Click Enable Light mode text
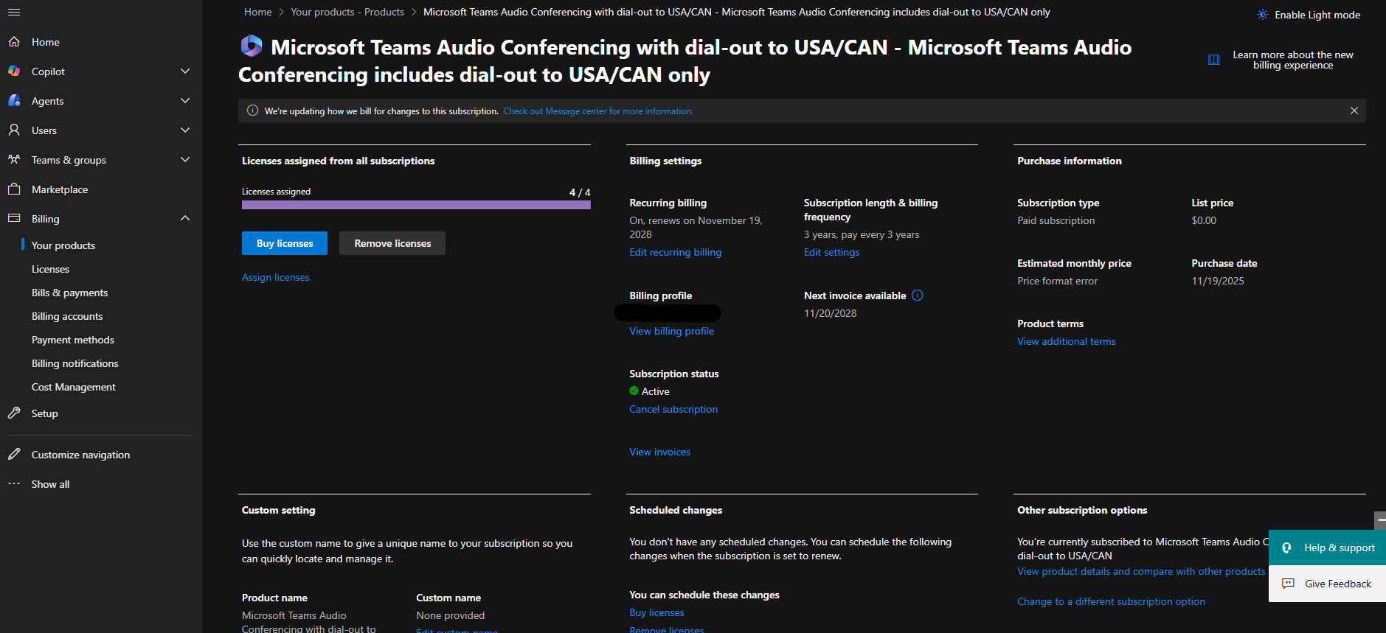This screenshot has height=633, width=1386. click(1317, 15)
